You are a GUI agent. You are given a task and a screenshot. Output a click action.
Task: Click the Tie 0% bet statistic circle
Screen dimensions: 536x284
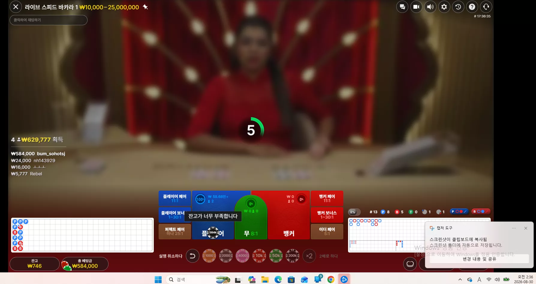pos(251,204)
